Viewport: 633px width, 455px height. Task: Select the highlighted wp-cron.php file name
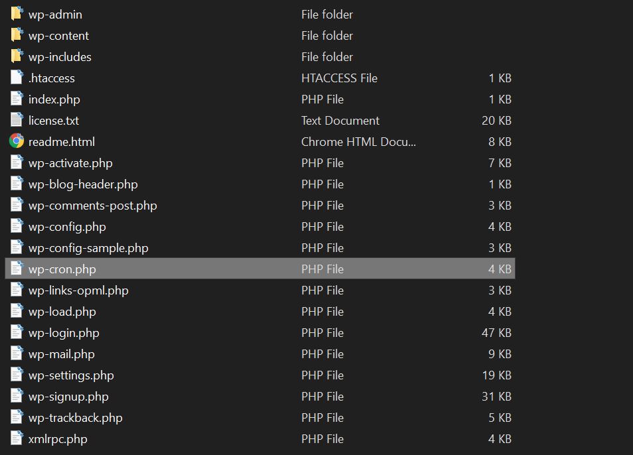coord(62,269)
